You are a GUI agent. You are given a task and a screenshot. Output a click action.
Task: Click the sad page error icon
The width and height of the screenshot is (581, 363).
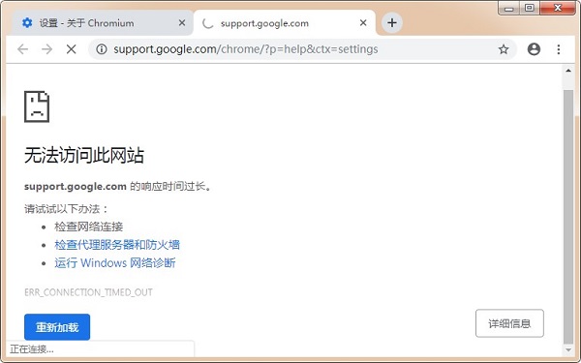click(37, 106)
